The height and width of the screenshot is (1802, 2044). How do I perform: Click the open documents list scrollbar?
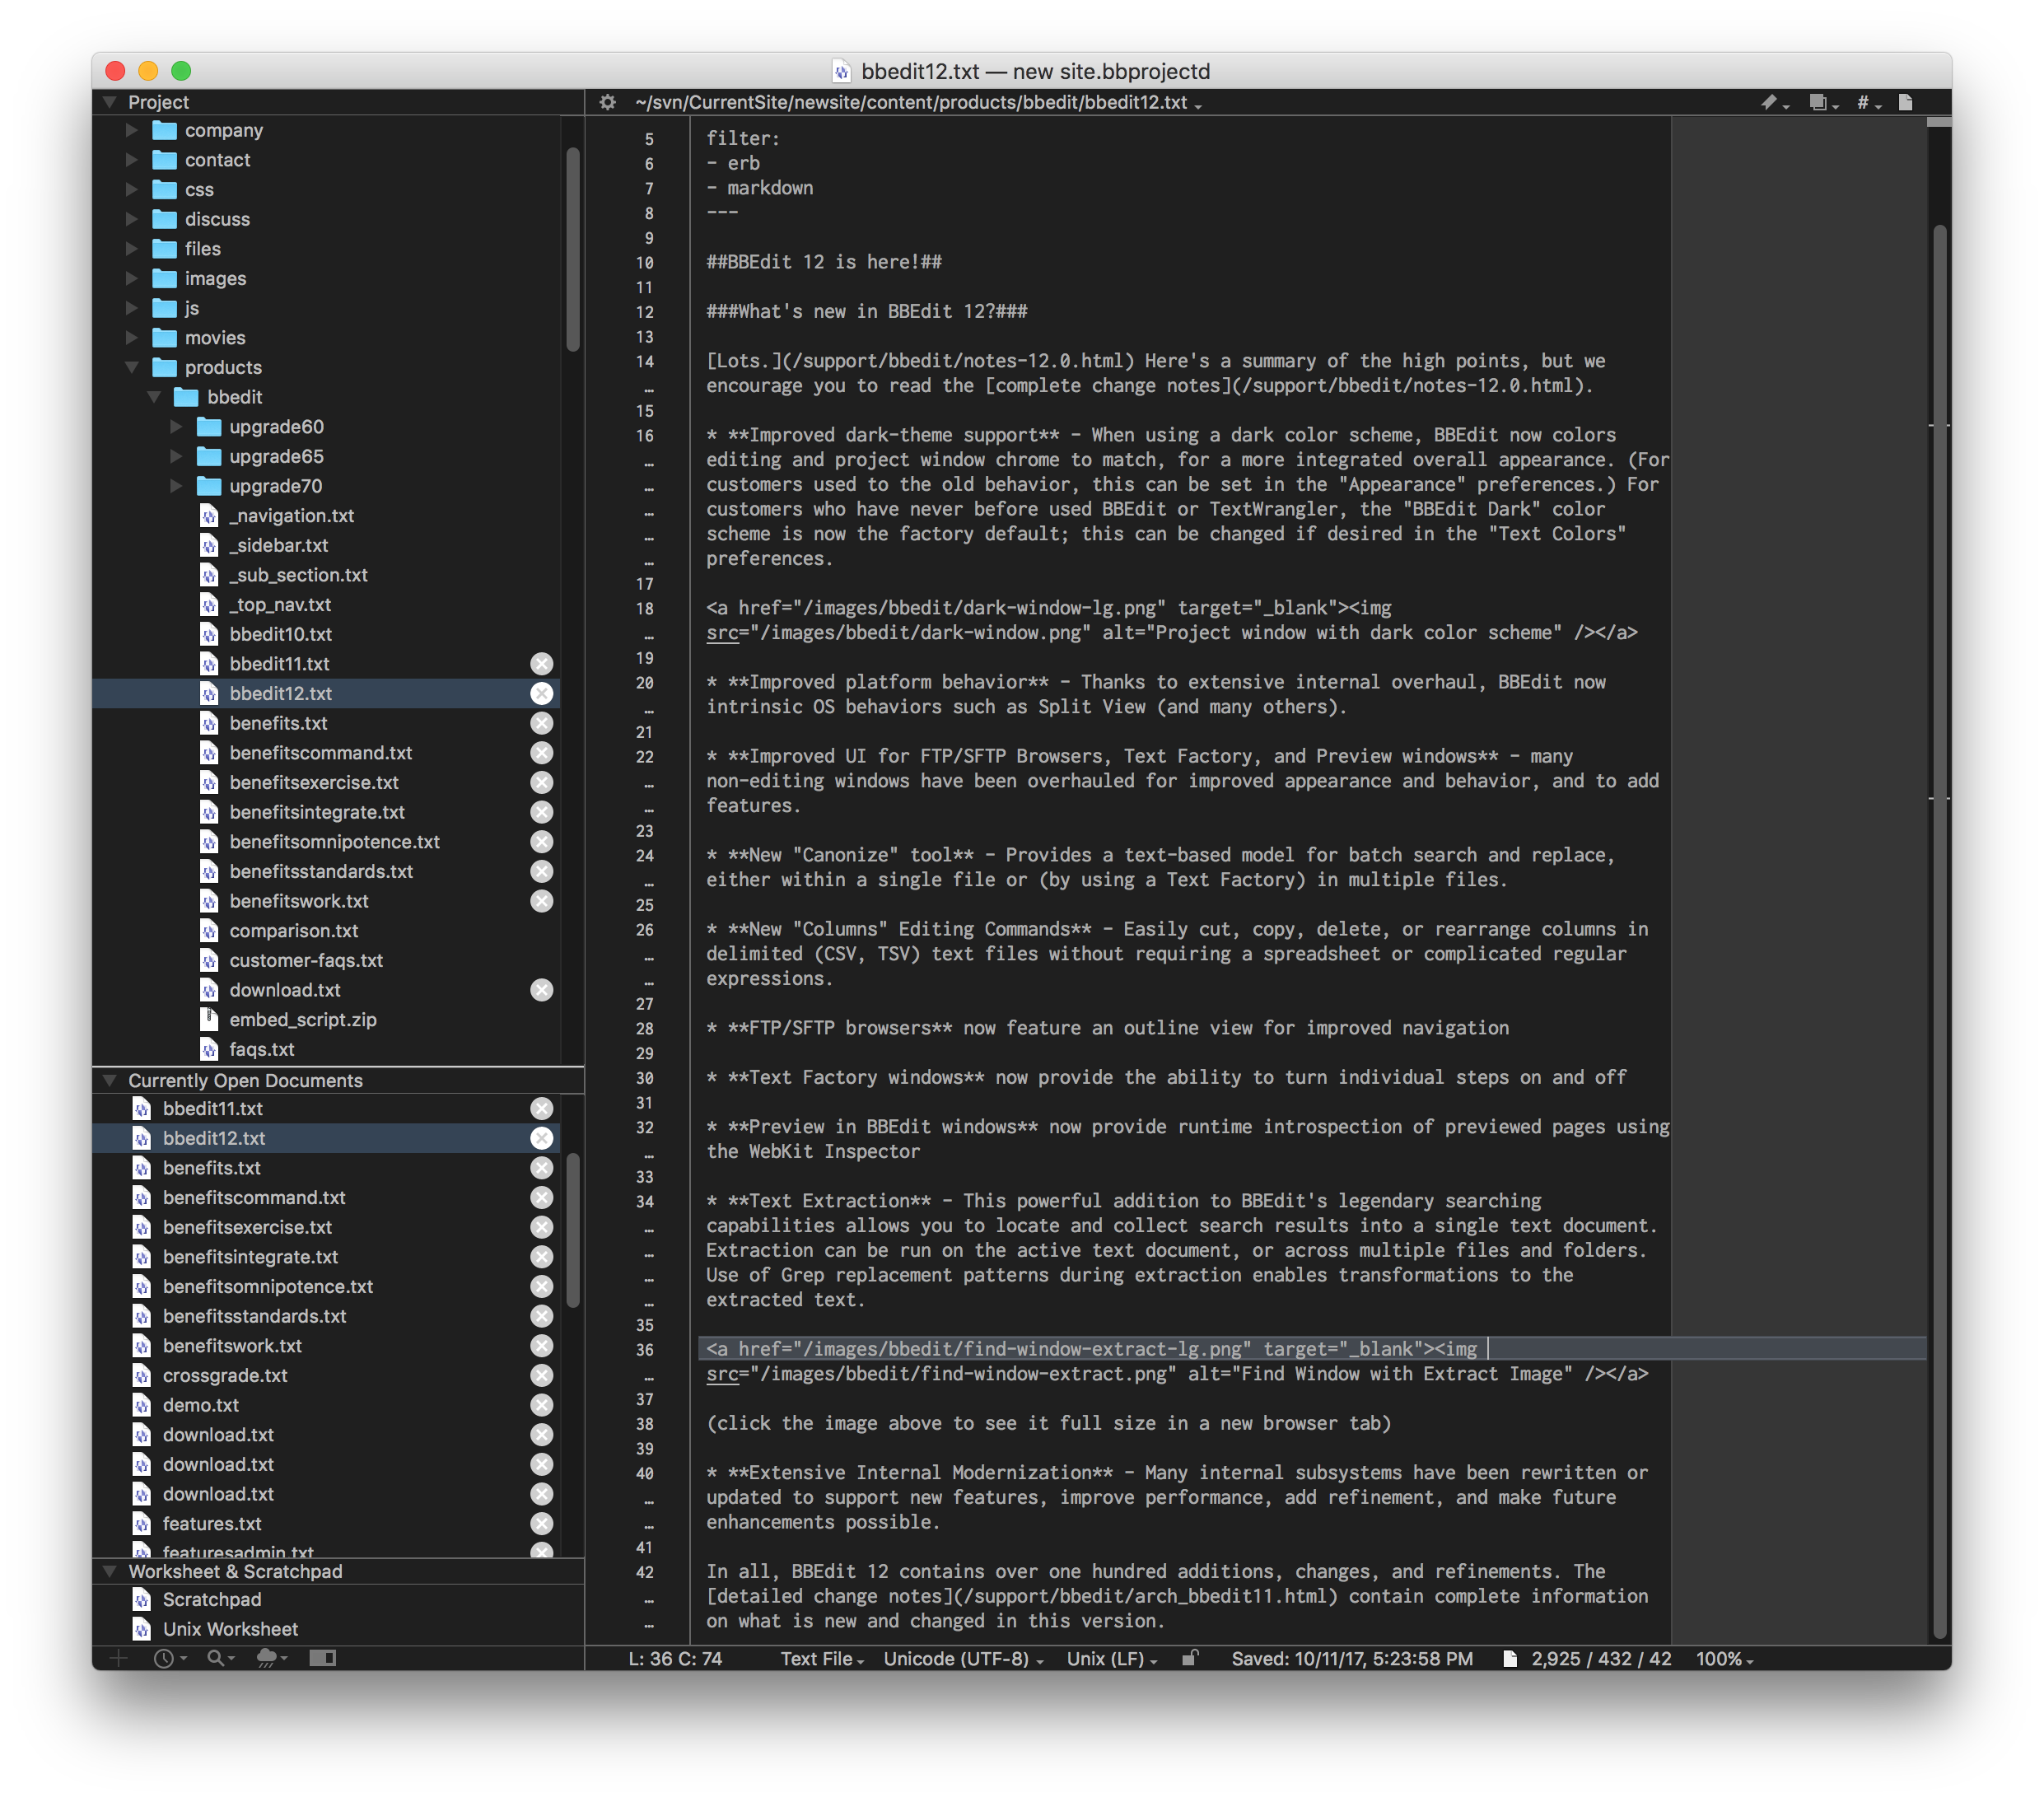click(x=573, y=1230)
